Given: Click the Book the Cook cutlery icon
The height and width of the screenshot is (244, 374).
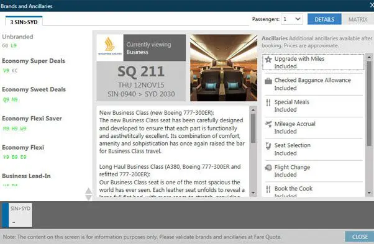Looking at the screenshot, I should [x=268, y=189].
